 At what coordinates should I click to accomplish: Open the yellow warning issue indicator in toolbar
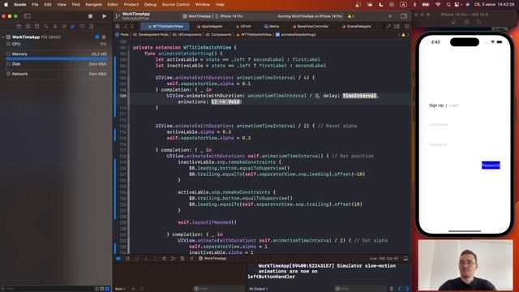350,16
